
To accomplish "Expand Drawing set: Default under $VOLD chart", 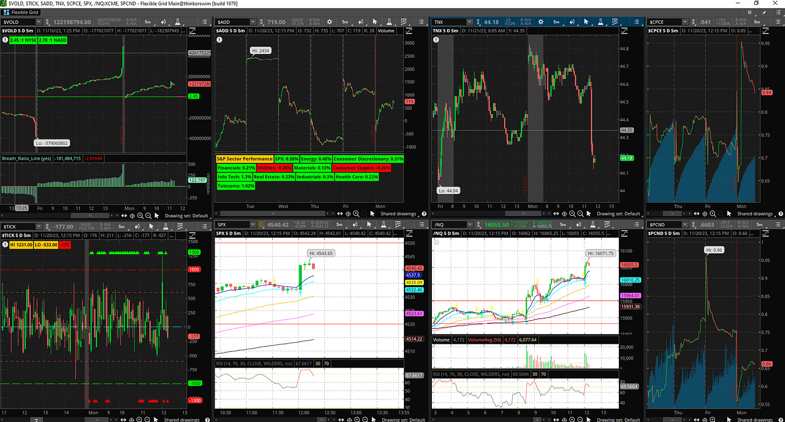I will coord(187,215).
